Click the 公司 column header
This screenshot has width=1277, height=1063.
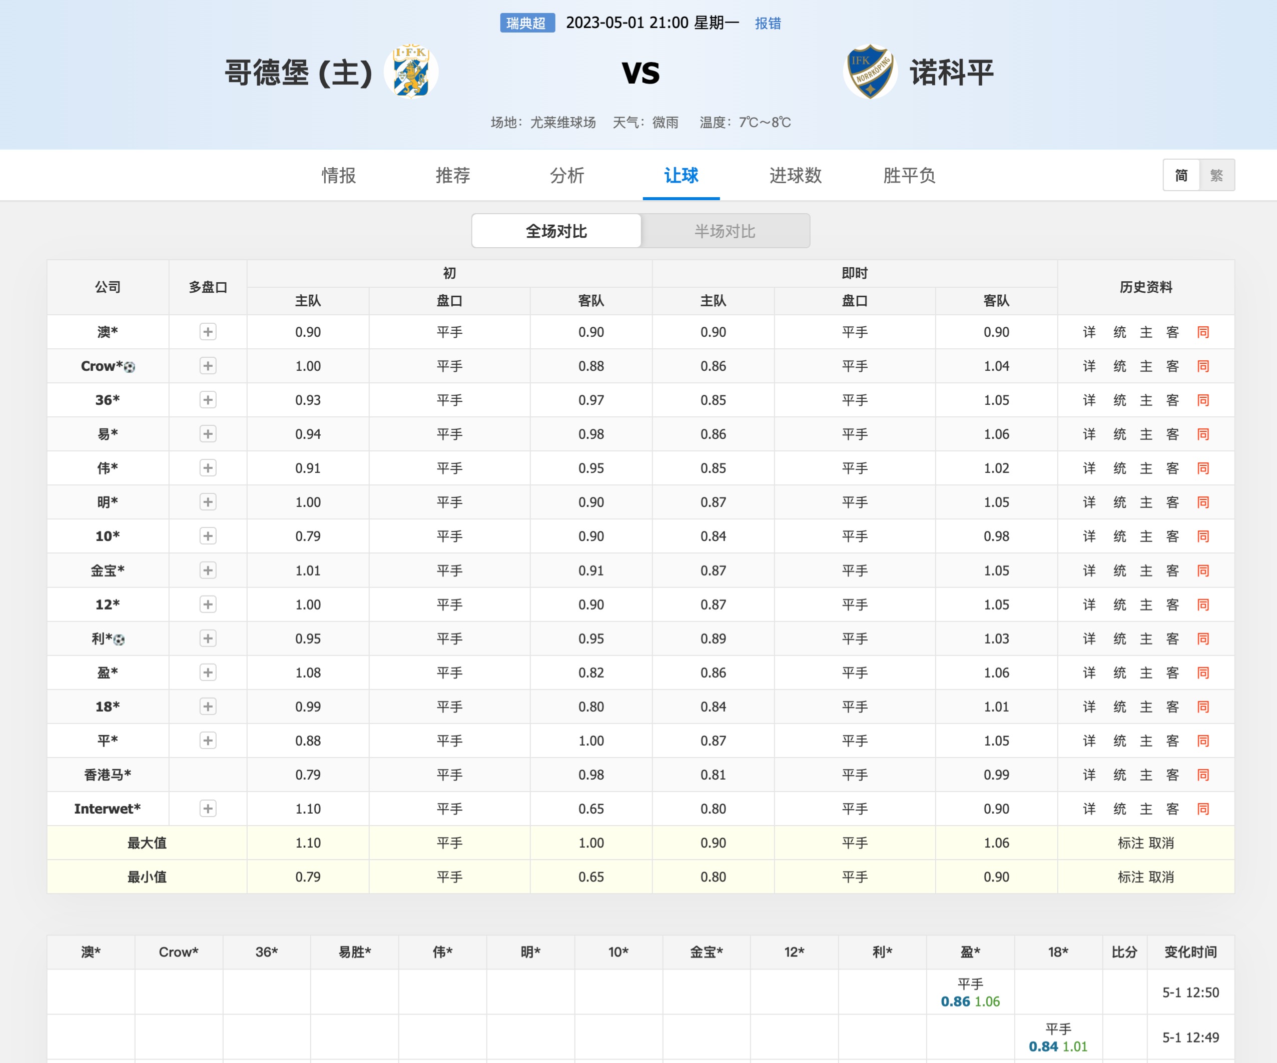pos(108,287)
